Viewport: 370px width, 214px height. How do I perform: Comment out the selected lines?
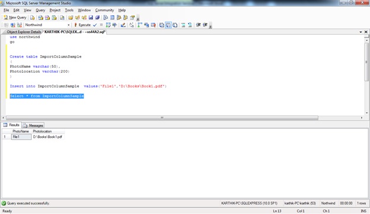tap(183, 25)
